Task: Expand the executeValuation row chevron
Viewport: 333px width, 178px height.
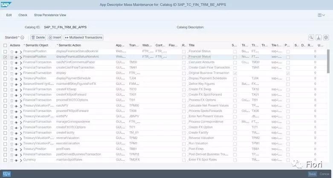Action: click(21, 144)
